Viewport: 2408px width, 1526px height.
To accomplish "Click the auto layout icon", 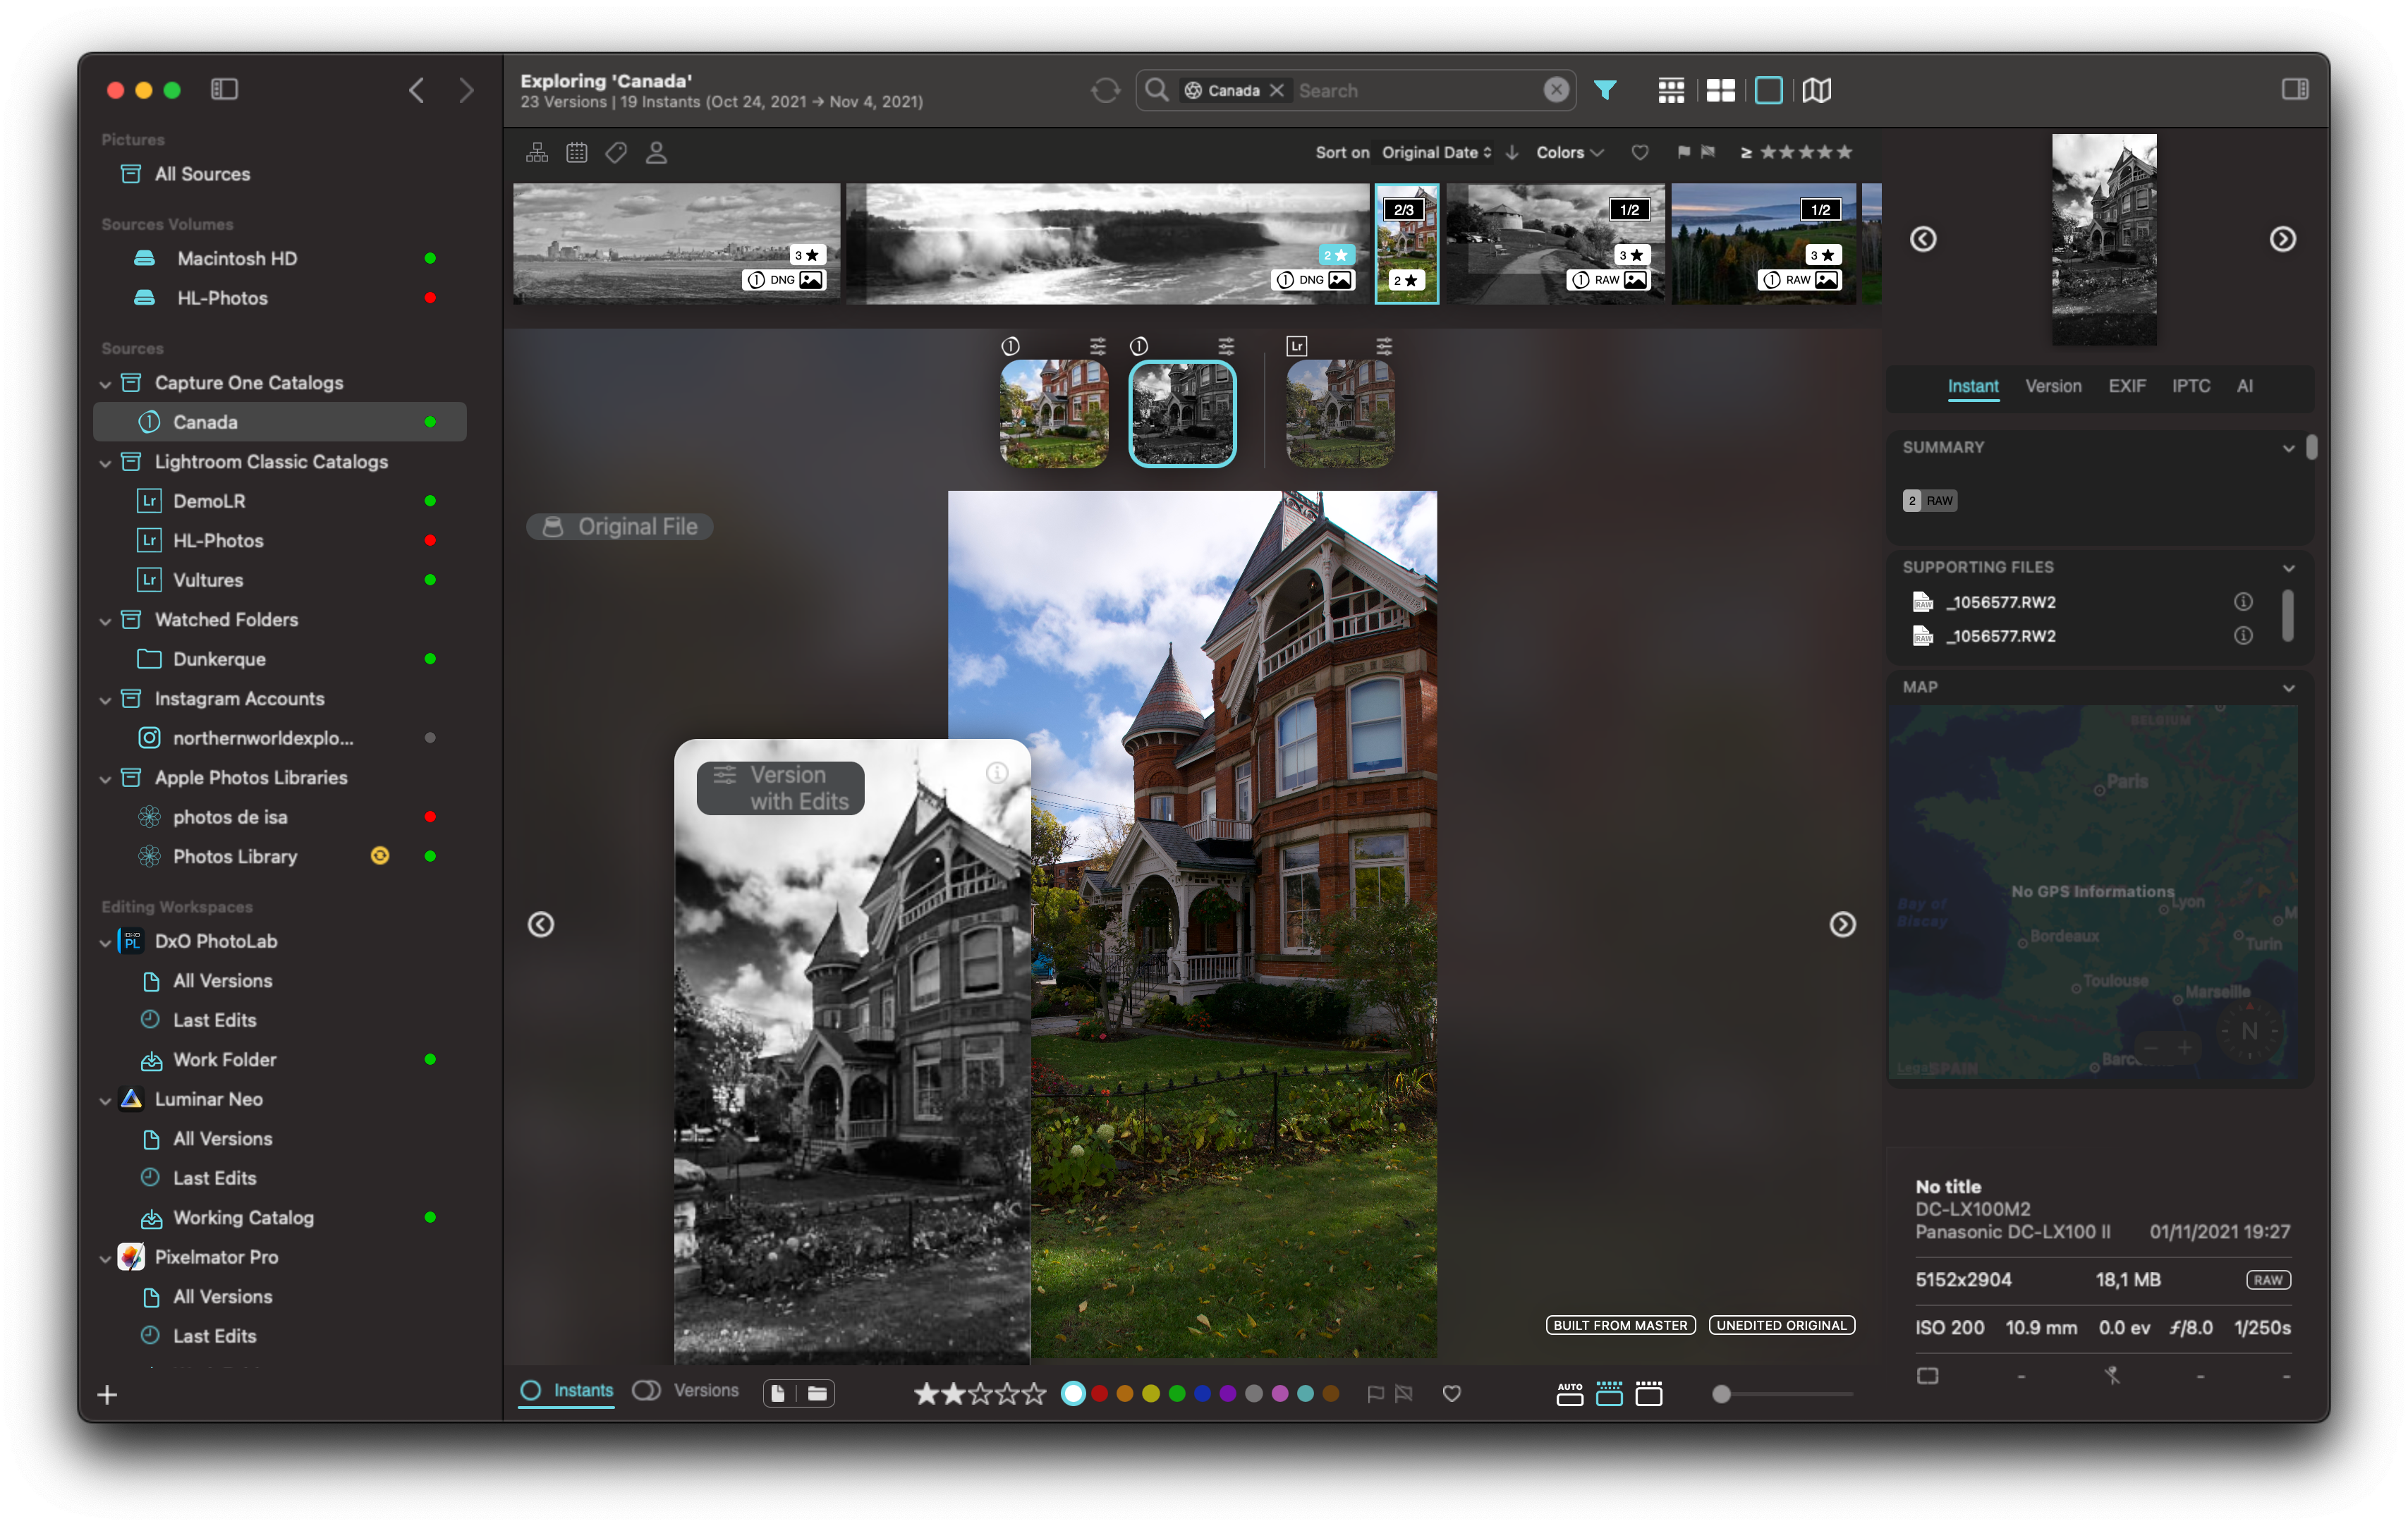I will [x=1570, y=1394].
